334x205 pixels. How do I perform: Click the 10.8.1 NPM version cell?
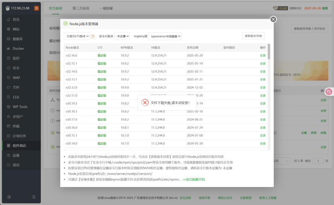125,128
